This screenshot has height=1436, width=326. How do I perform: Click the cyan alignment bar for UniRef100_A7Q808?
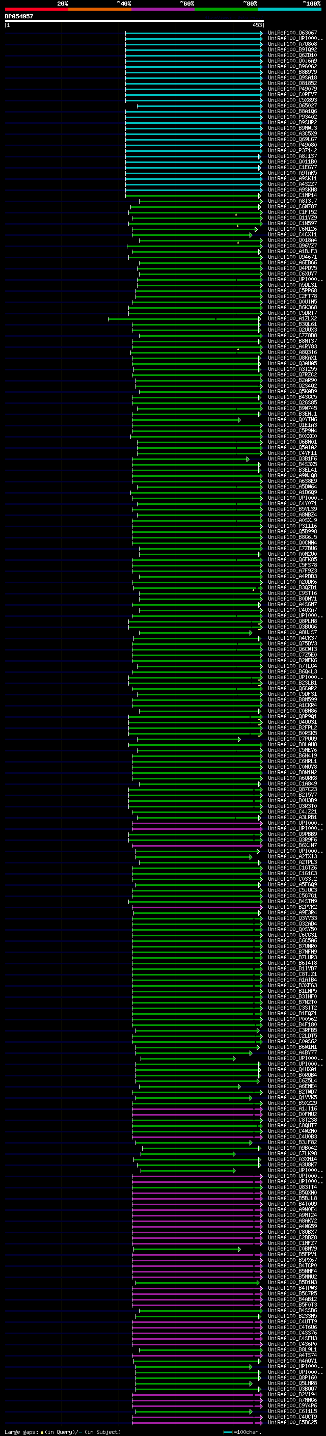click(194, 44)
